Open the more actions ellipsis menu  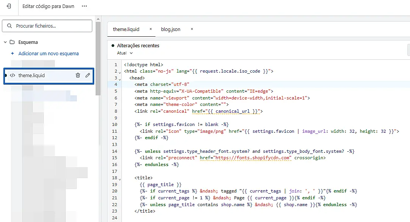coord(84,6)
